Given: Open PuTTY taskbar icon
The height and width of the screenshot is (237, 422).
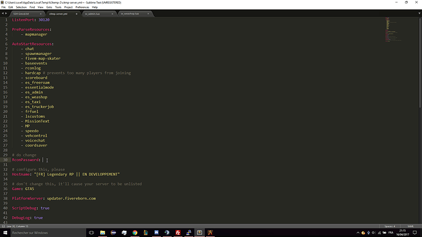Looking at the screenshot, I should click(x=188, y=233).
